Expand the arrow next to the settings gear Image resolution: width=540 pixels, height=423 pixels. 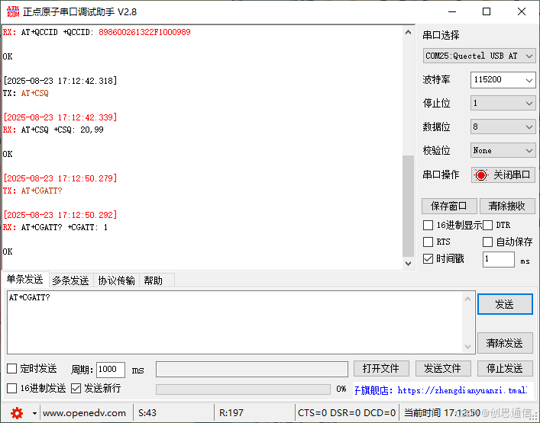pos(34,413)
